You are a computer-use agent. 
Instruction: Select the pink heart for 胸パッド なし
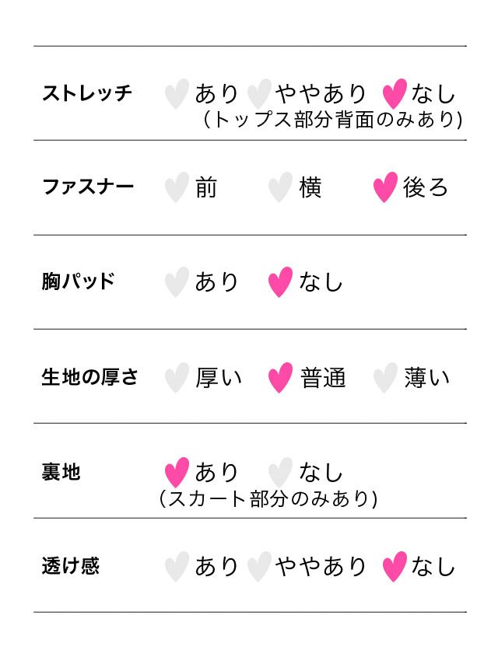pyautogui.click(x=280, y=282)
